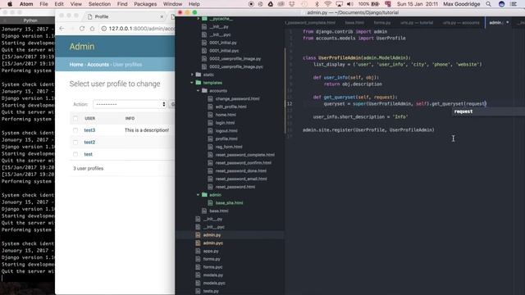Switch to urls.py — accounts tab
The height and width of the screenshot is (295, 525).
[x=461, y=23]
